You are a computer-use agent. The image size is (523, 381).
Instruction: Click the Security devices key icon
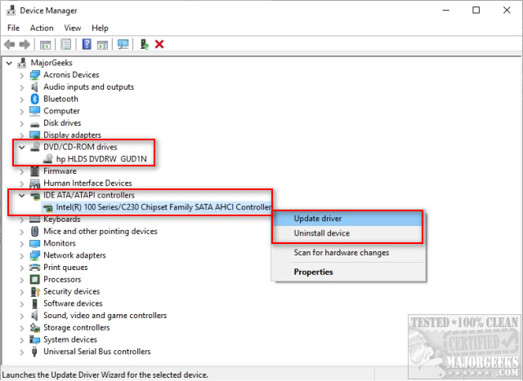(35, 292)
